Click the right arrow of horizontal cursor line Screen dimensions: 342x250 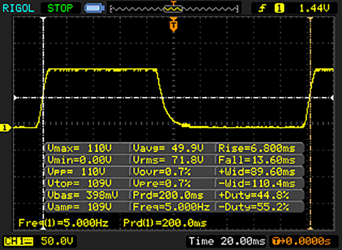point(332,98)
